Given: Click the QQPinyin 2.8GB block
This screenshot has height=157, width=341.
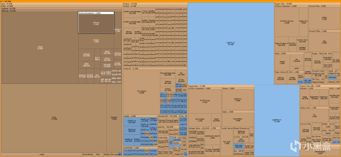Looking at the screenshot, I should (238, 99).
